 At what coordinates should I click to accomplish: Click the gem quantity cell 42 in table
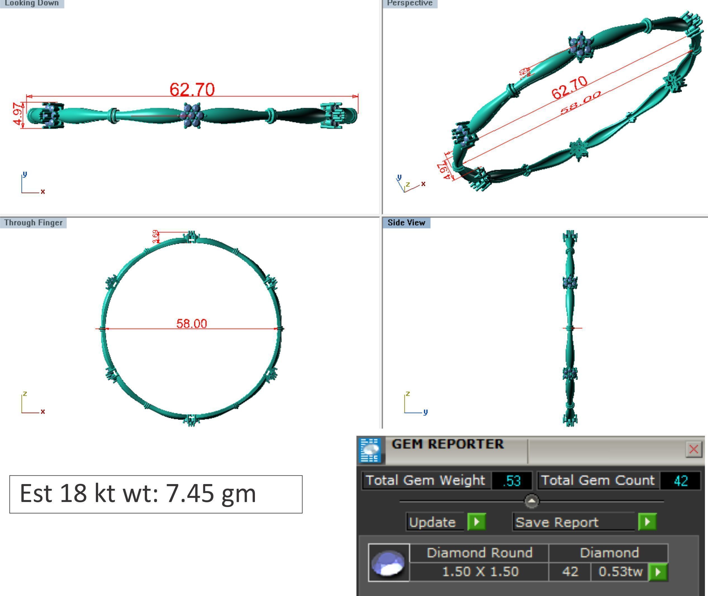tap(570, 572)
